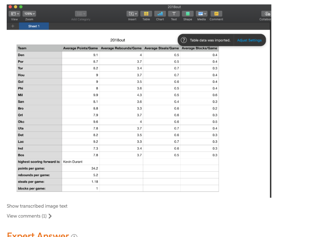Select Average Rebounds/Game column header
Image resolution: width=327 pixels, height=237 pixels.
coord(121,48)
